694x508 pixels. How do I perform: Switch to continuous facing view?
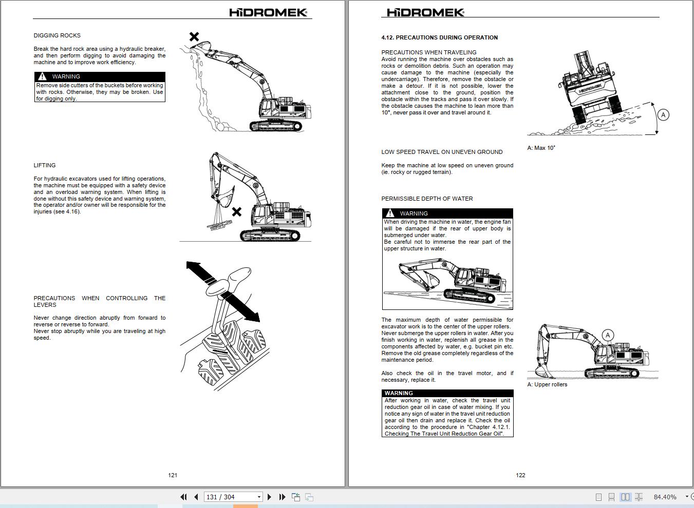click(x=639, y=497)
